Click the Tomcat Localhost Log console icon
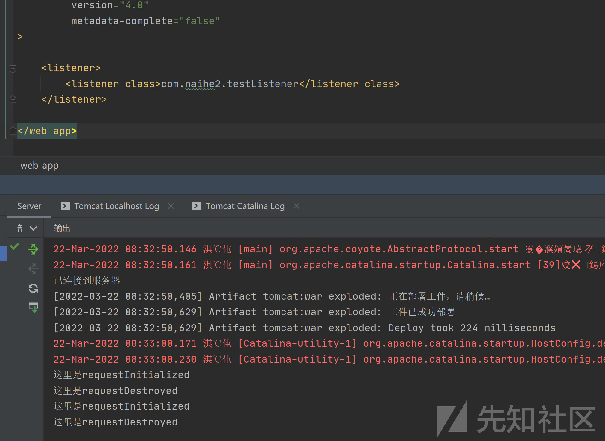The width and height of the screenshot is (605, 441). click(x=65, y=206)
